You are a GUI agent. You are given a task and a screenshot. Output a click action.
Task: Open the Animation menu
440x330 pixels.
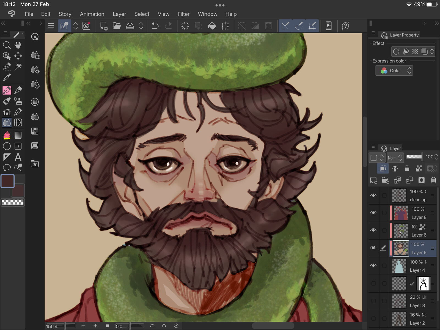pos(92,14)
